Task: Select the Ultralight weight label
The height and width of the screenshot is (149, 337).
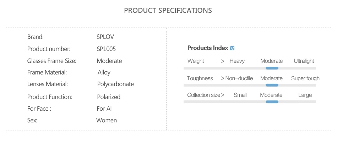Action: click(304, 61)
